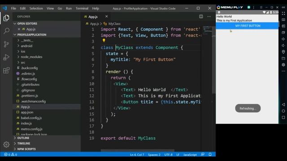
Task: Open the View menu
Action: click(50, 8)
